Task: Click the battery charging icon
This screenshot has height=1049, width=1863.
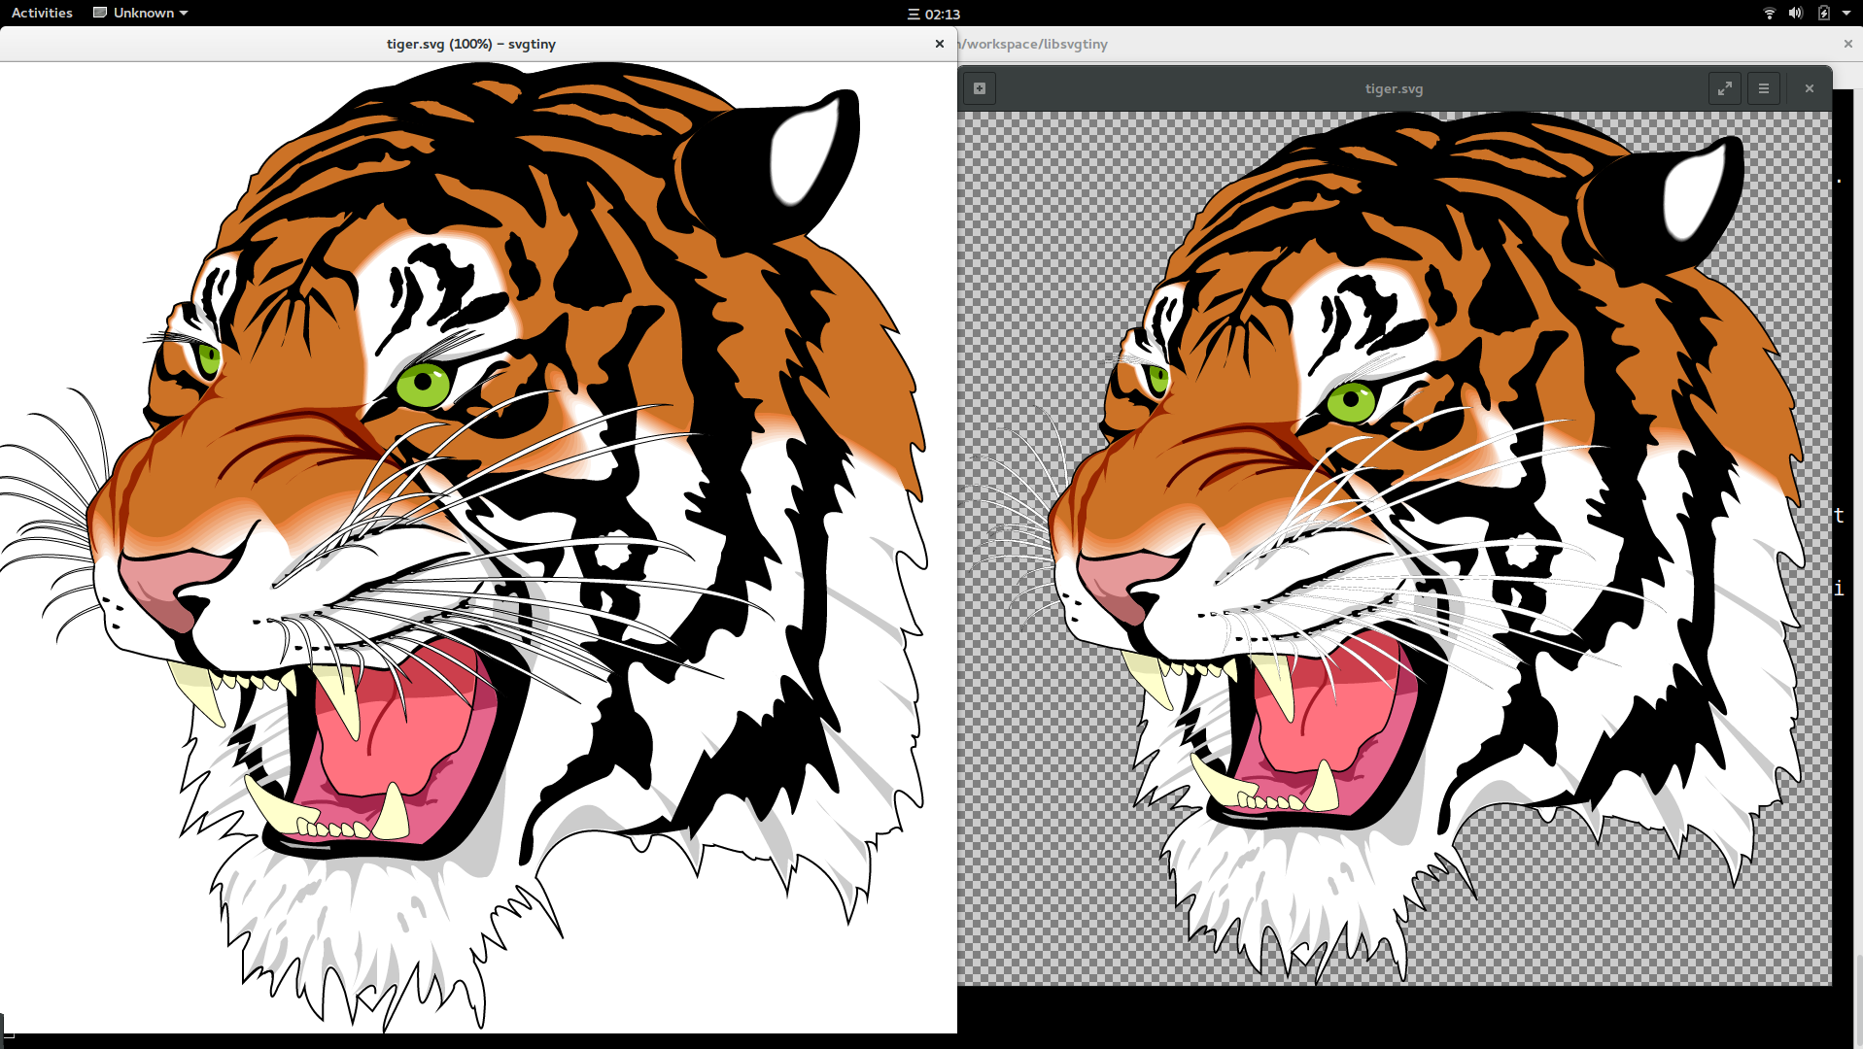Action: (1823, 13)
